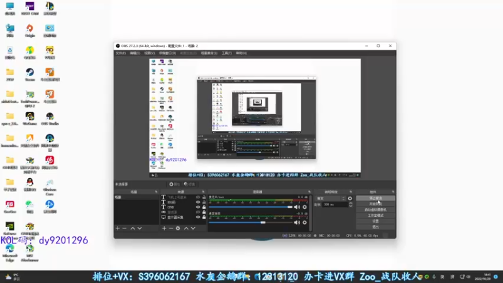Click the Exit button in controls dock

pos(375,227)
